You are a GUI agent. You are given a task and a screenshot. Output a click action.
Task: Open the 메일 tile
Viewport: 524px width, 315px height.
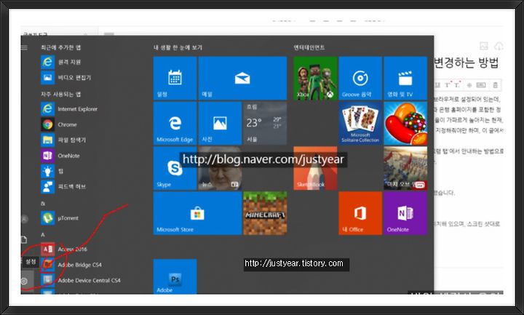pos(242,78)
